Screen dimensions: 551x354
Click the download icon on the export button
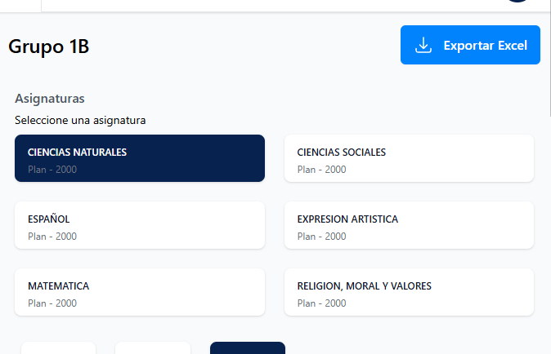point(423,46)
